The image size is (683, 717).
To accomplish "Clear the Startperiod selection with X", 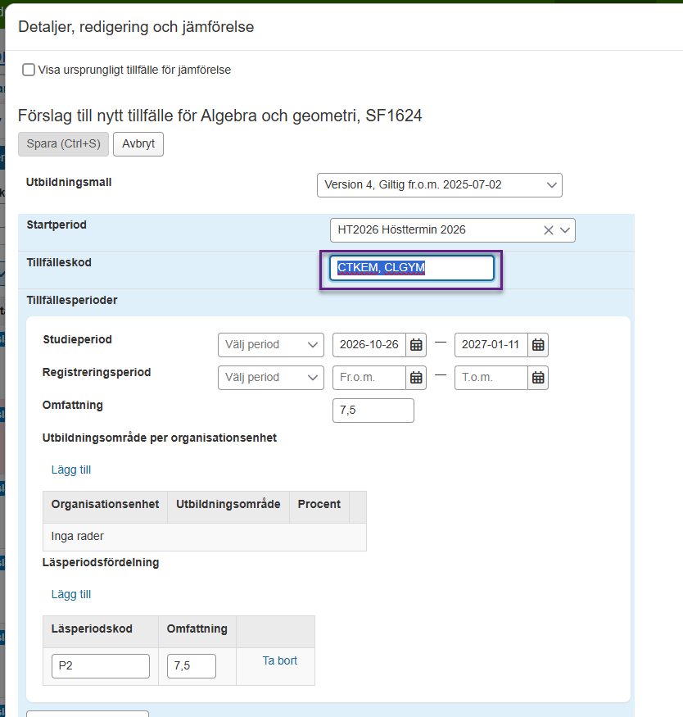I will (549, 230).
